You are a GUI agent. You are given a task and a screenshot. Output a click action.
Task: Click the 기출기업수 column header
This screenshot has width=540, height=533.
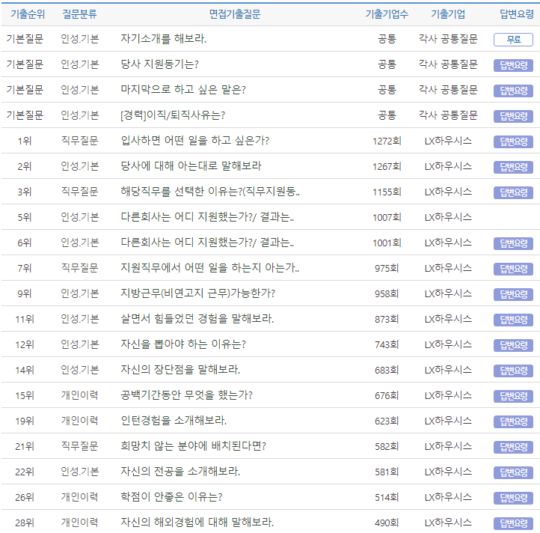click(x=387, y=14)
